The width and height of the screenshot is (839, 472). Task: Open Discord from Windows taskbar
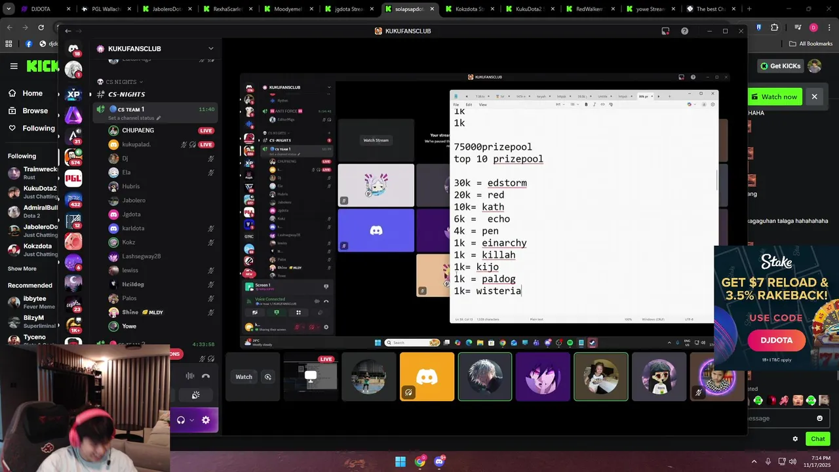click(439, 462)
